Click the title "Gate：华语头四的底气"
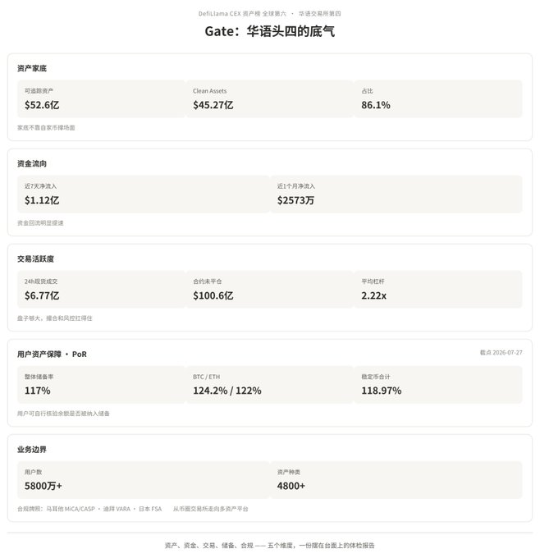Image resolution: width=540 pixels, height=558 pixels. 270,31
